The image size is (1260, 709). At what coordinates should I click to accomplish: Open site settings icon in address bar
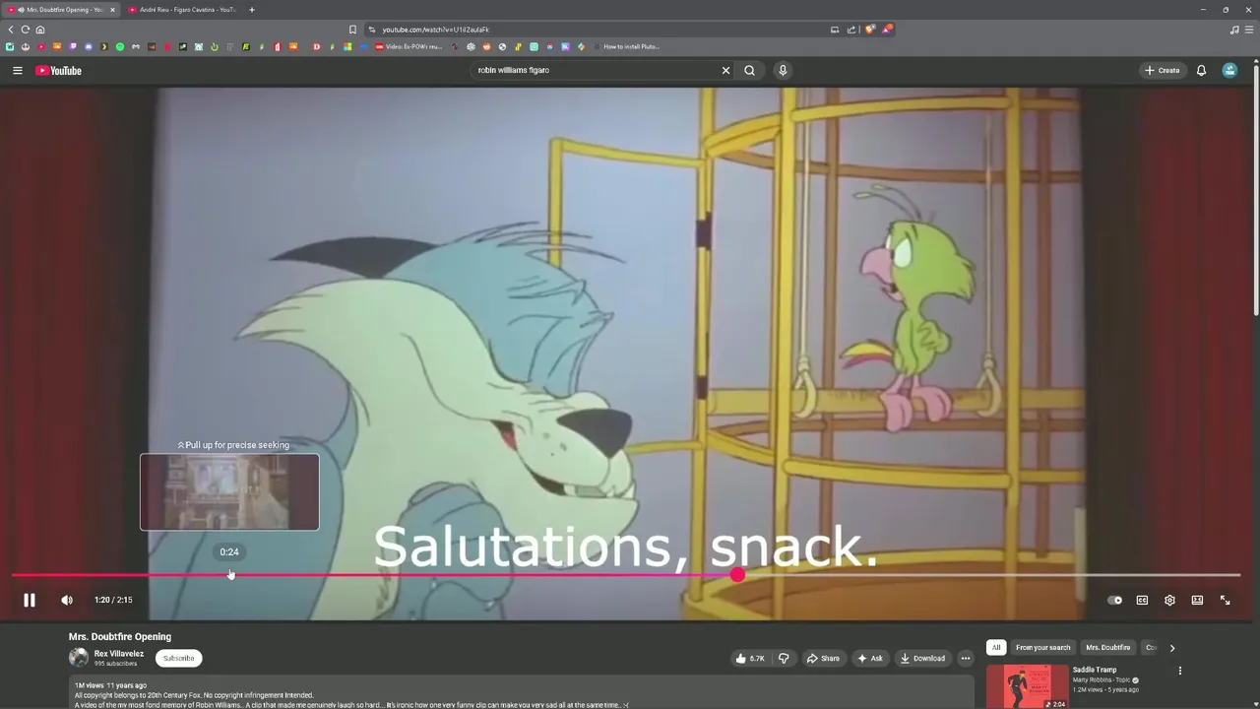372,30
